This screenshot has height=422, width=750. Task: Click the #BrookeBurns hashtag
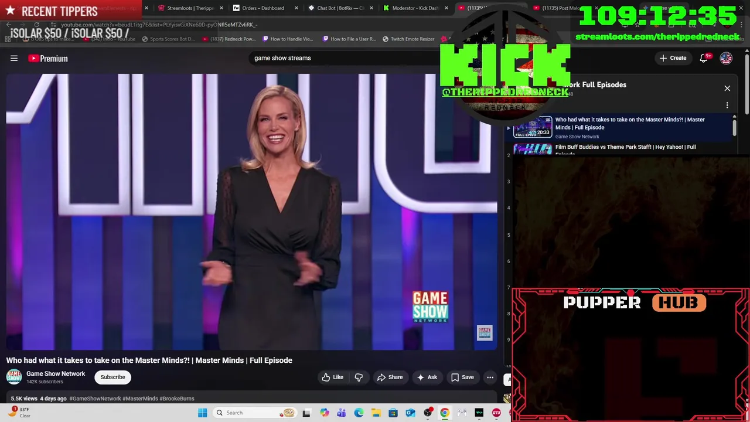tap(177, 399)
